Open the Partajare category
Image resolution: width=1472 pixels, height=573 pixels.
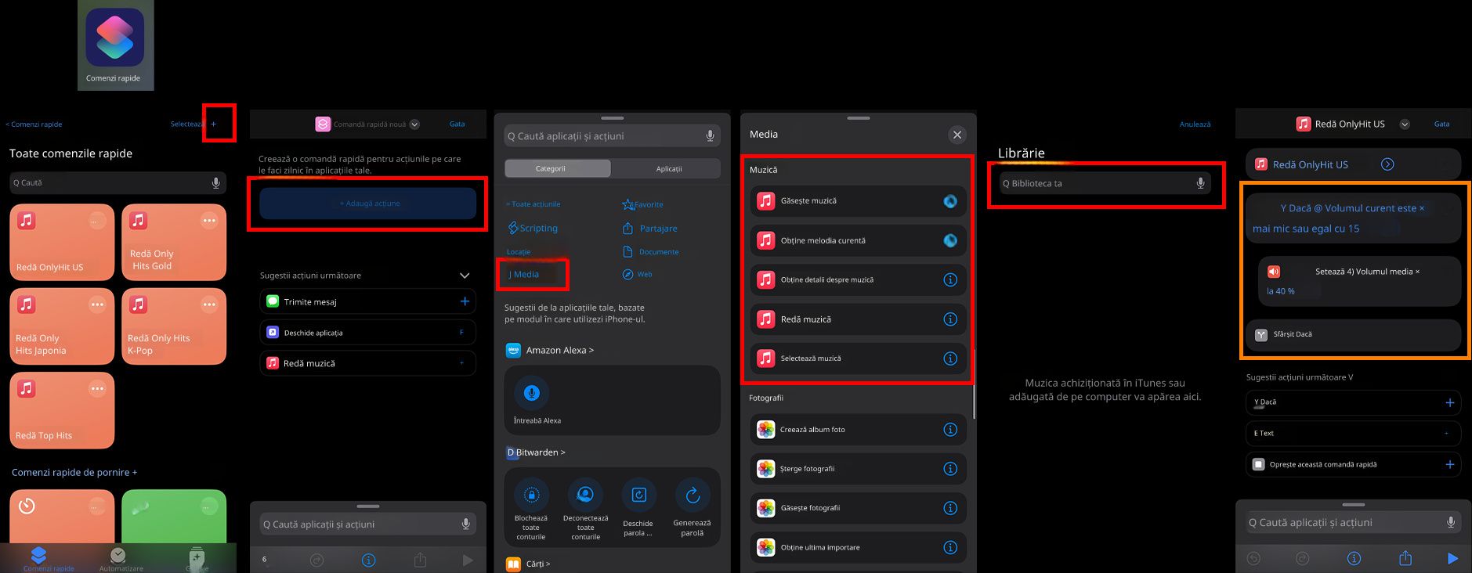click(649, 229)
